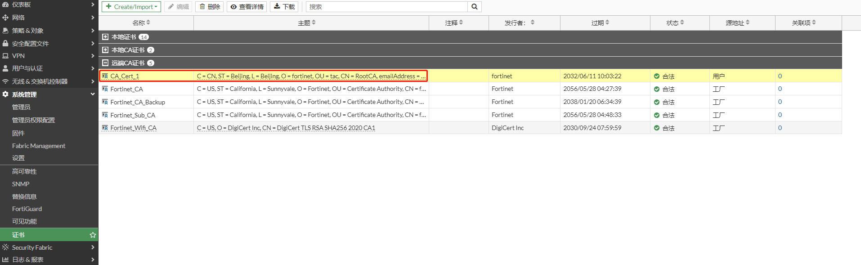
Task: Click the favorite star beside 证书
Action: 93,235
